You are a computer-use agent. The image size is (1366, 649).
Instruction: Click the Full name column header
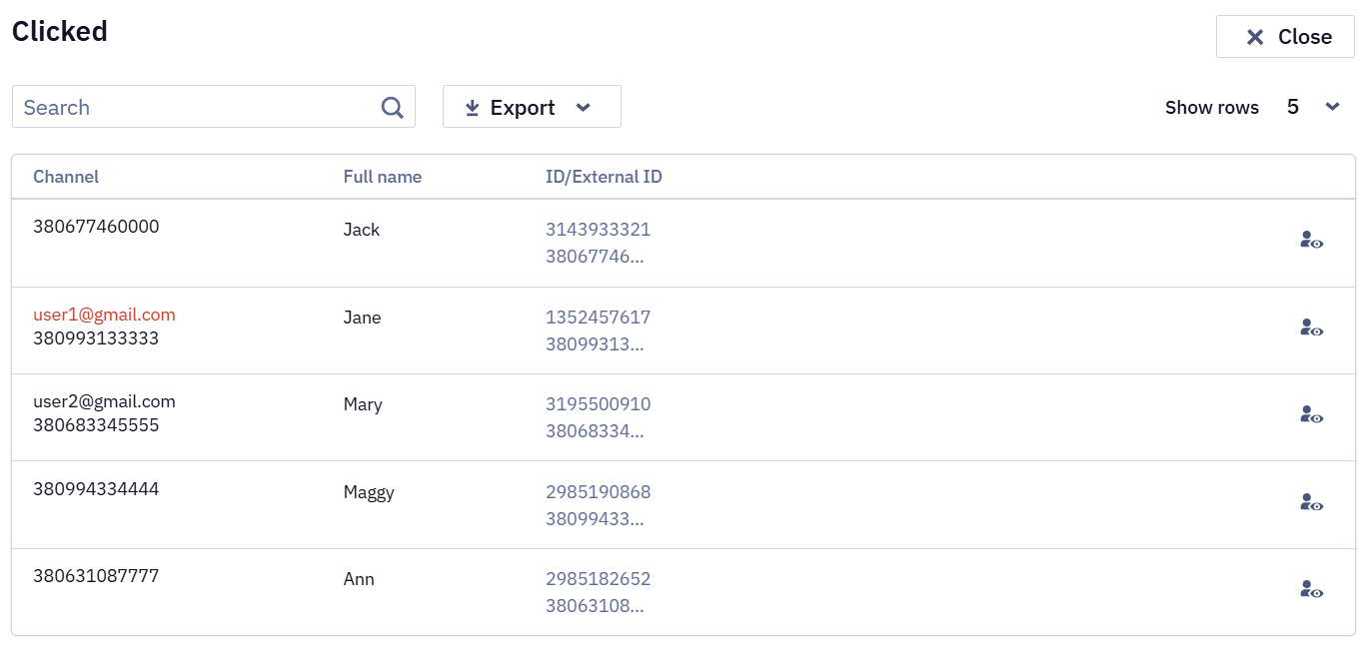pyautogui.click(x=383, y=177)
